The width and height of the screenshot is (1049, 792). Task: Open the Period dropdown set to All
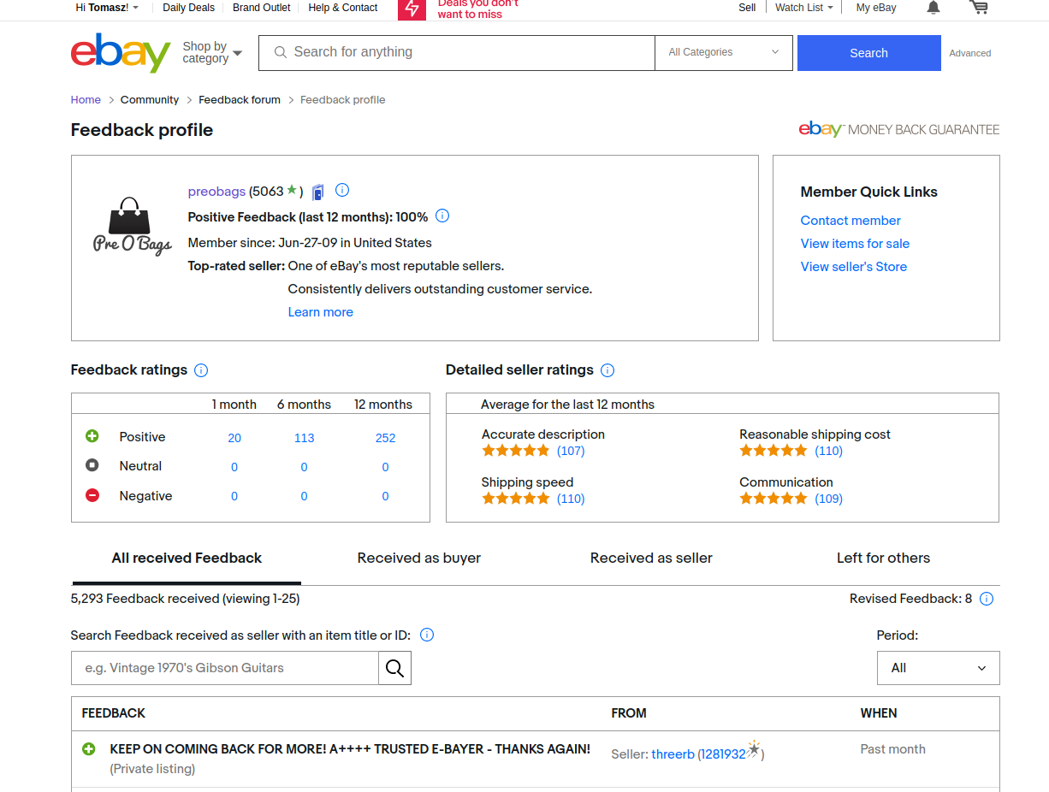pos(939,668)
